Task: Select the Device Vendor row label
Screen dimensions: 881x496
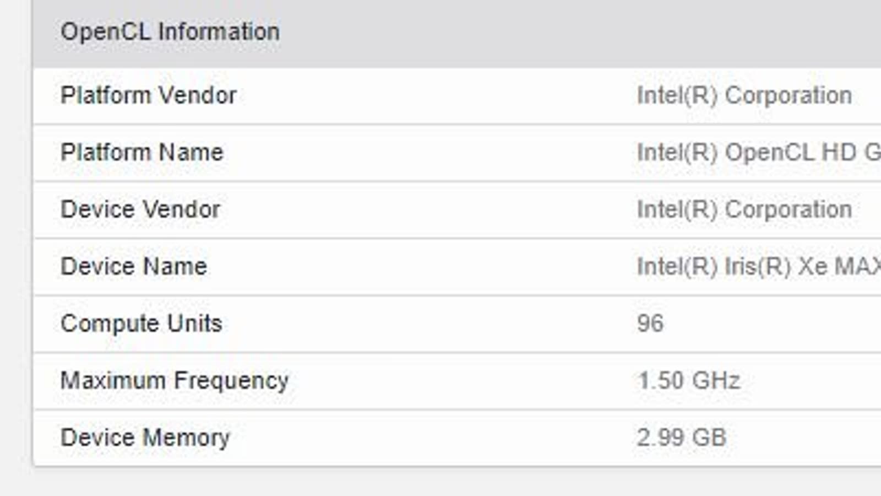Action: point(140,209)
